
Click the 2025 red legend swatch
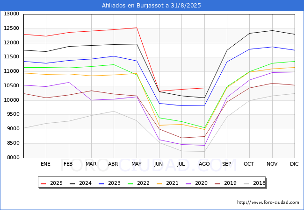click(x=43, y=183)
